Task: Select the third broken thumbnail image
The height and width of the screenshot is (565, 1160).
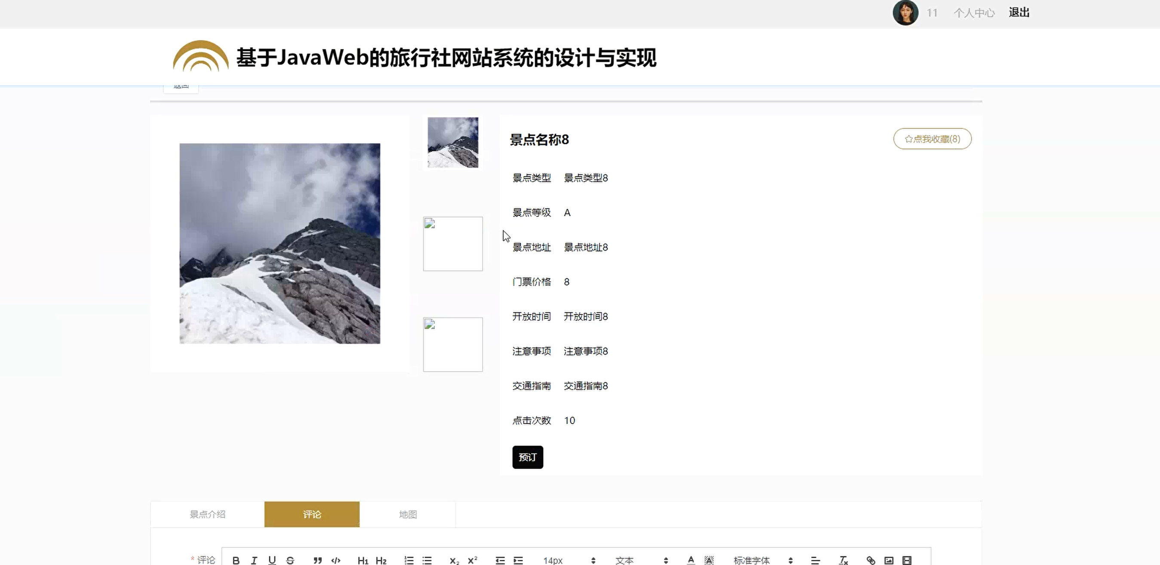Action: click(x=452, y=345)
